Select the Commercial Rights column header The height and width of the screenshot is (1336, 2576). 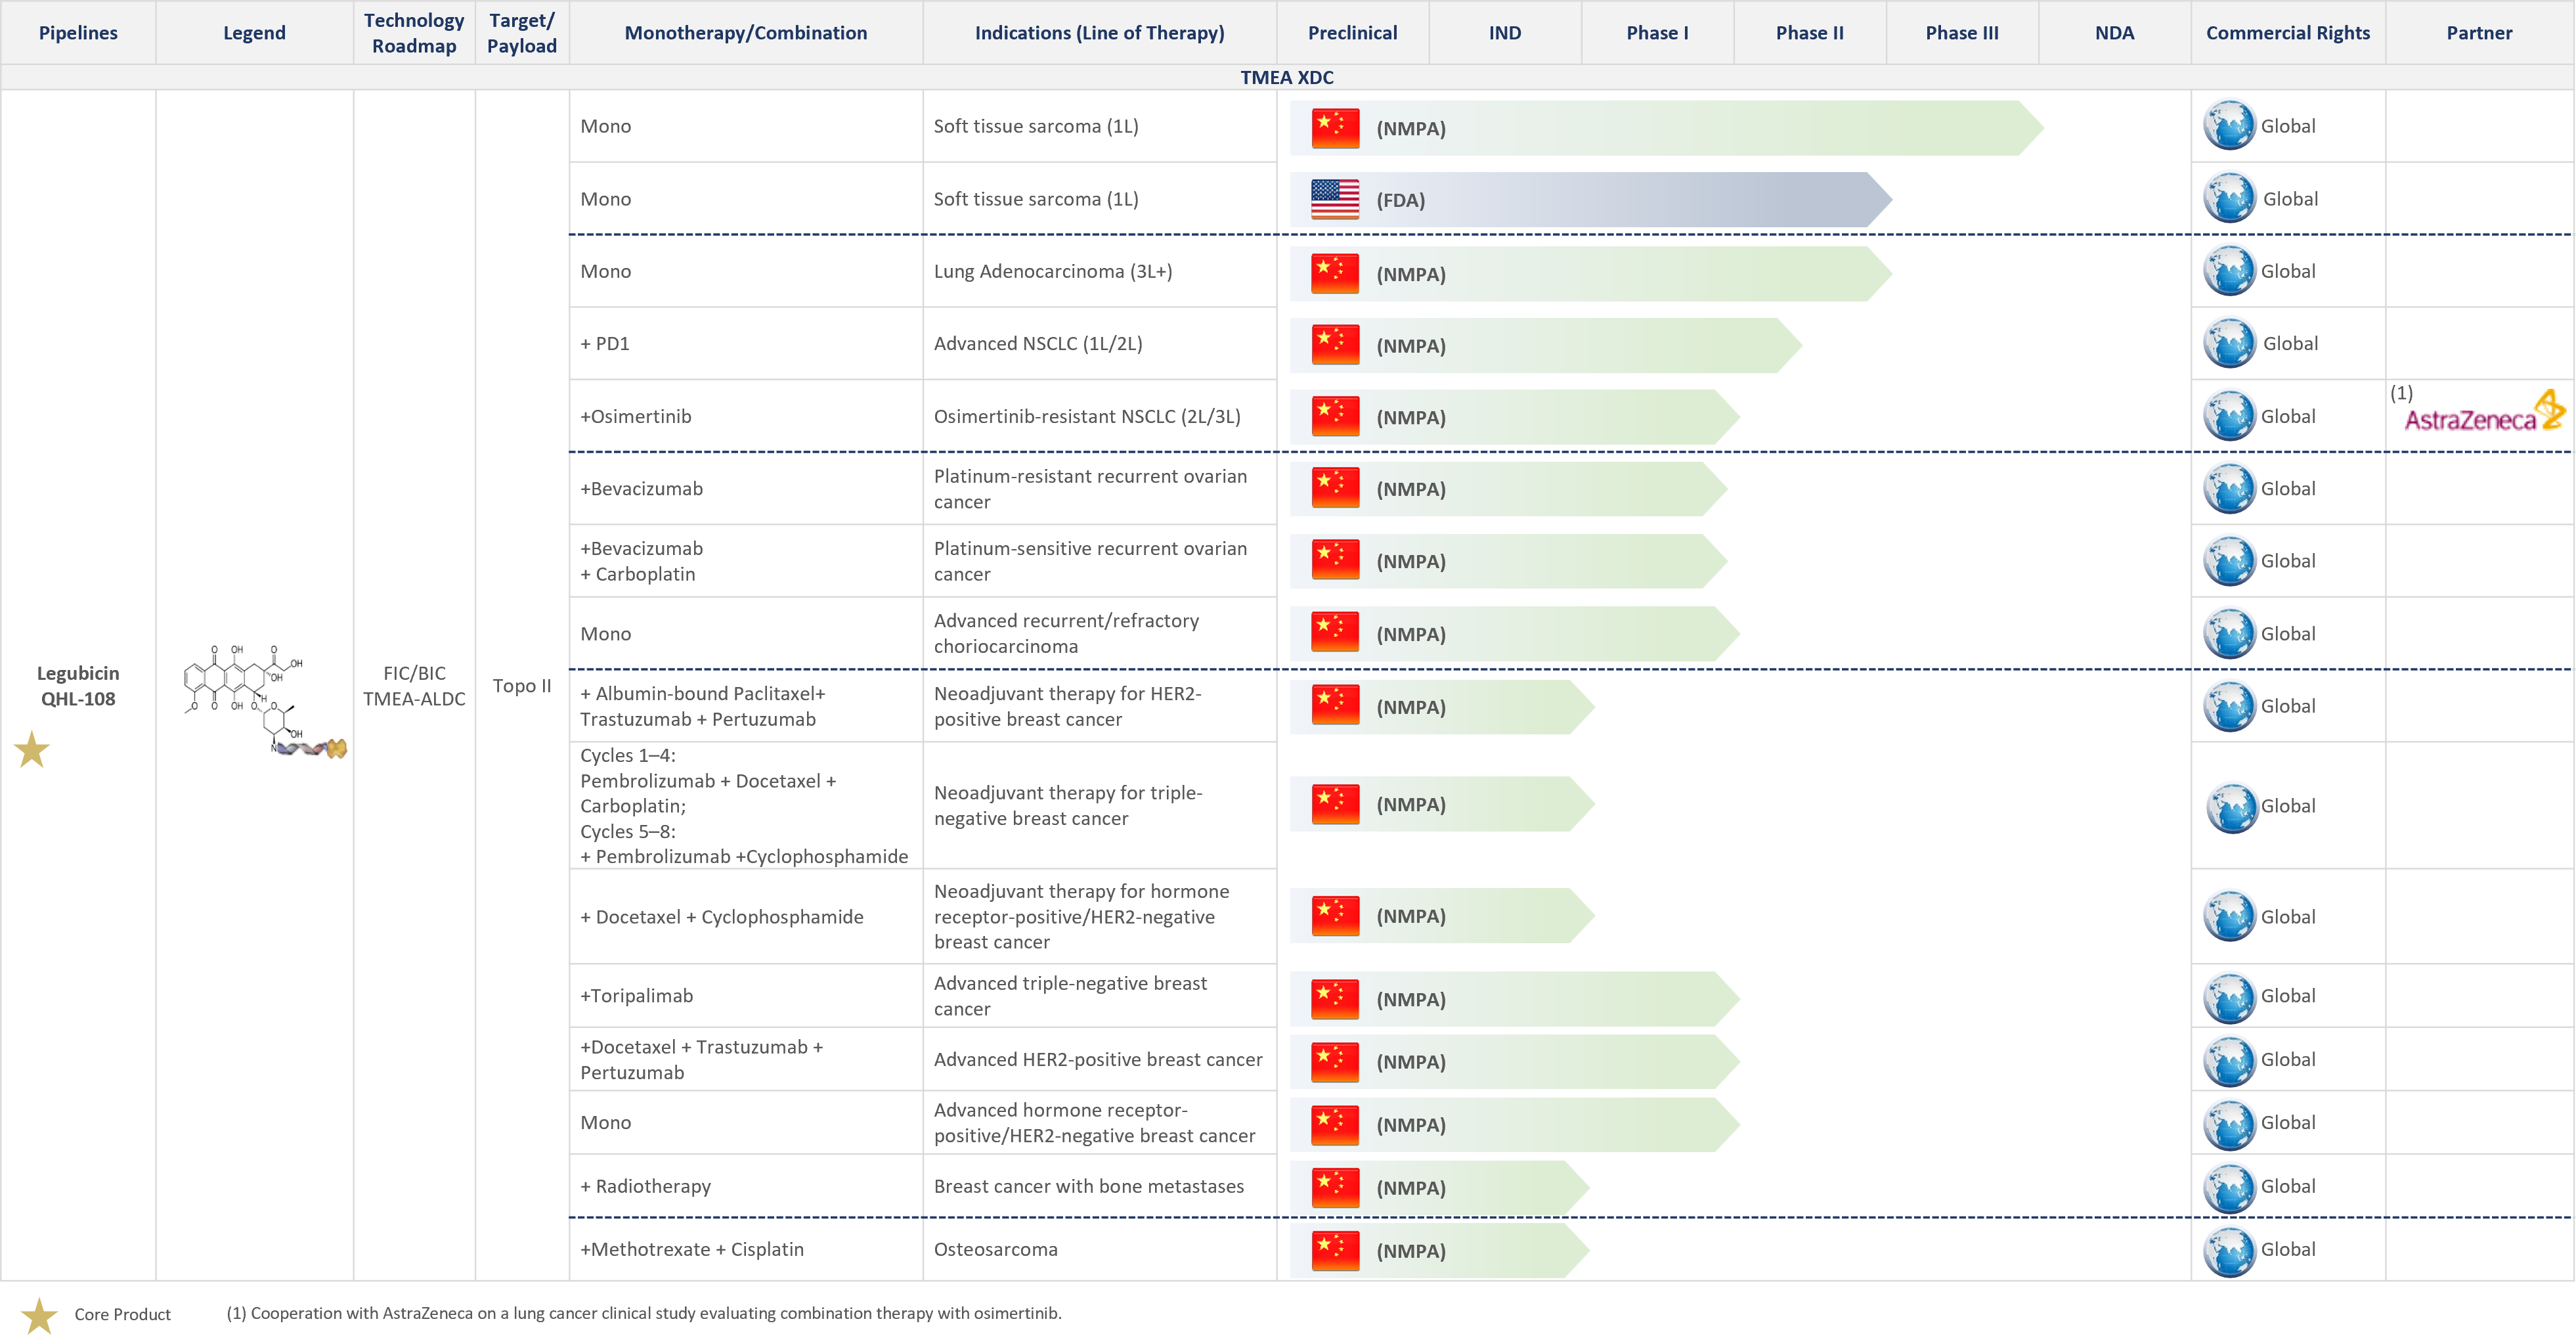pos(2288,32)
